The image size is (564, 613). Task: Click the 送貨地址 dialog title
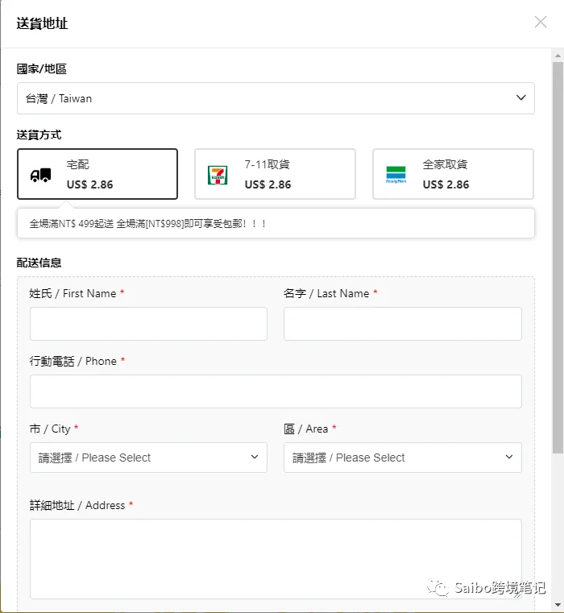pyautogui.click(x=42, y=23)
